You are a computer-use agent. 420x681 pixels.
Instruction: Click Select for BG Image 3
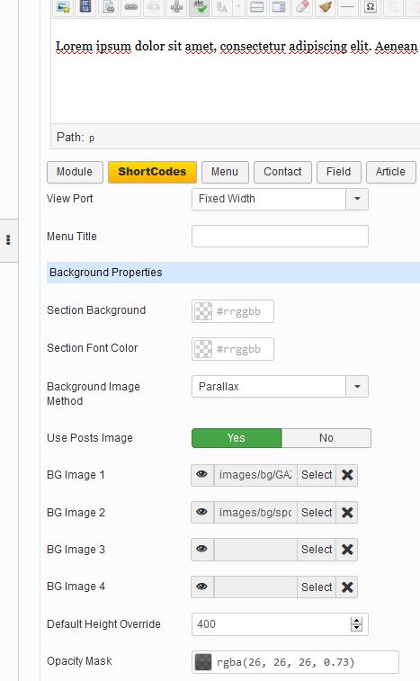coord(317,550)
